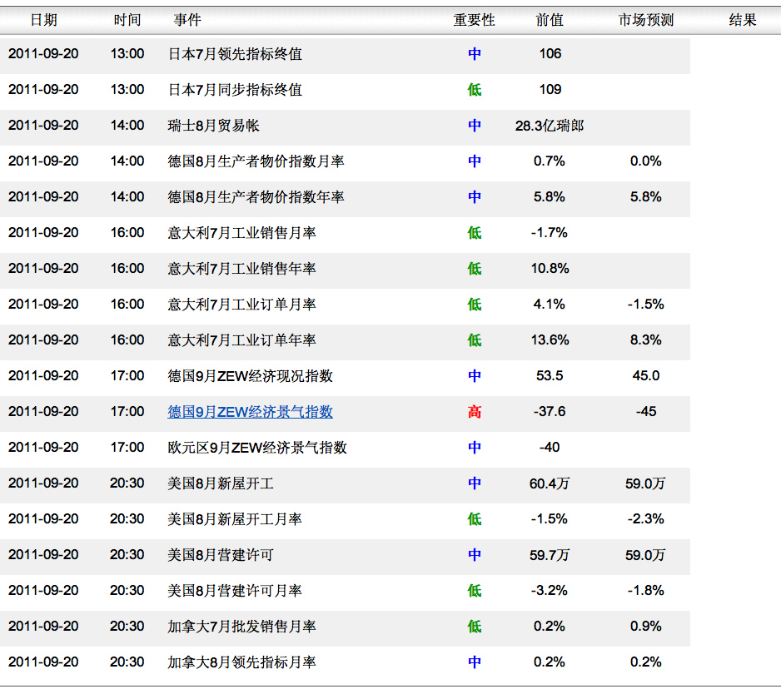Image resolution: width=781 pixels, height=689 pixels.
Task: Select the 日本7月领先指标终值 event row
Action: point(346,54)
